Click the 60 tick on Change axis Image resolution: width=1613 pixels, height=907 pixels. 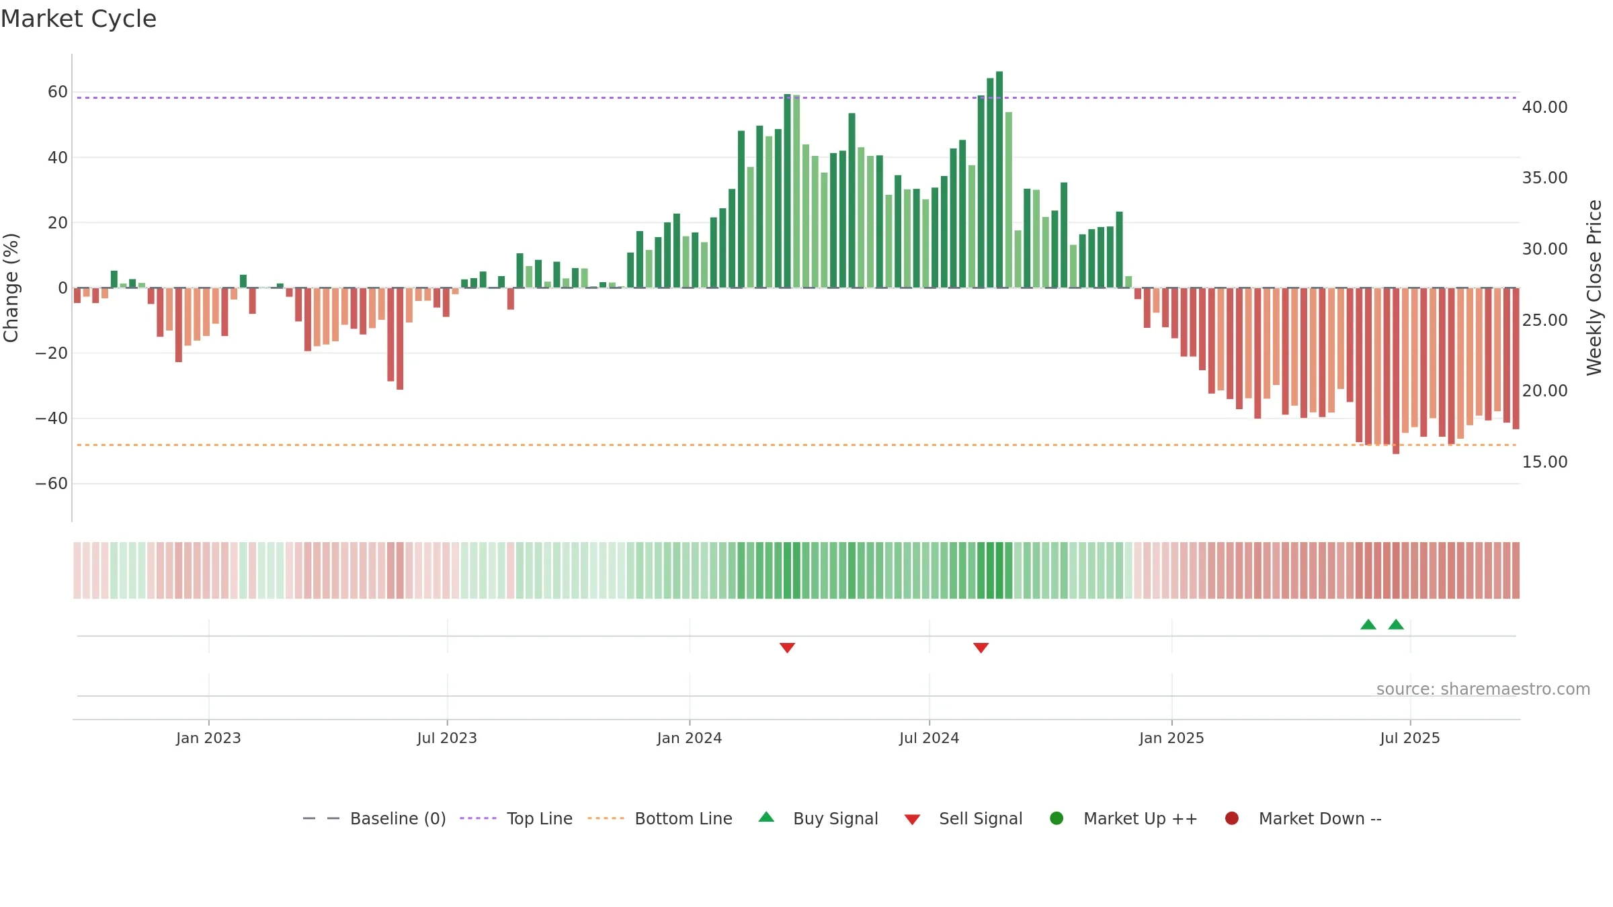pos(58,92)
